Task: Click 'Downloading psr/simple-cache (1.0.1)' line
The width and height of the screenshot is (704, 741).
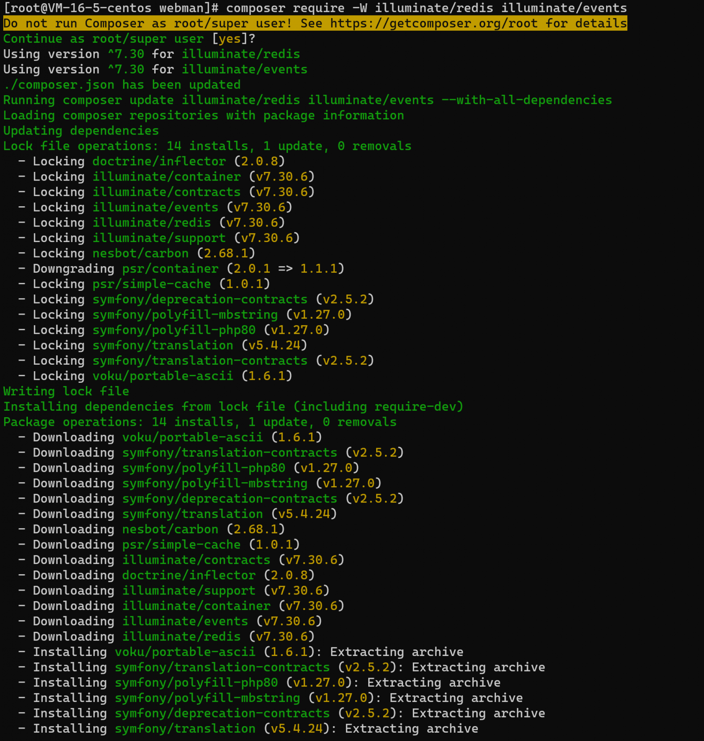Action: click(159, 545)
